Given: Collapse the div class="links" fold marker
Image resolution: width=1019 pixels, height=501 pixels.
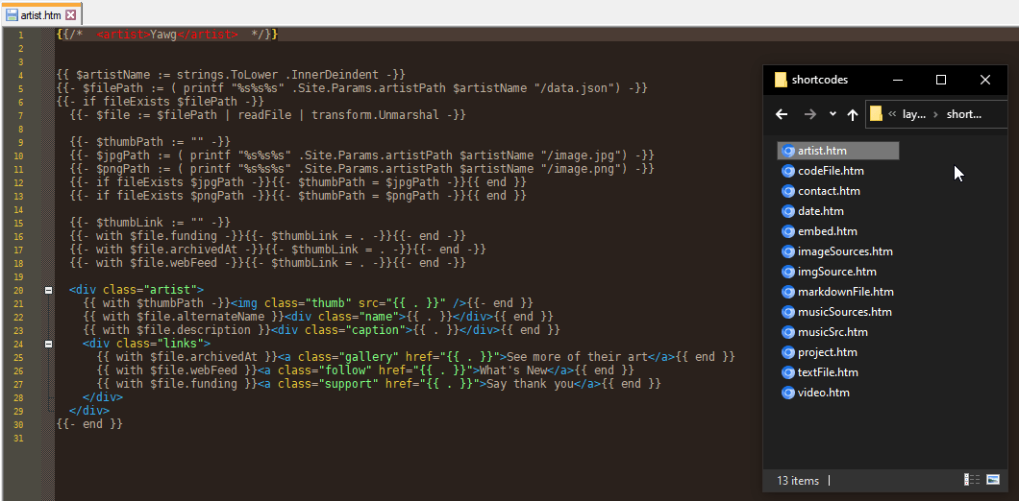Looking at the screenshot, I should coord(48,343).
